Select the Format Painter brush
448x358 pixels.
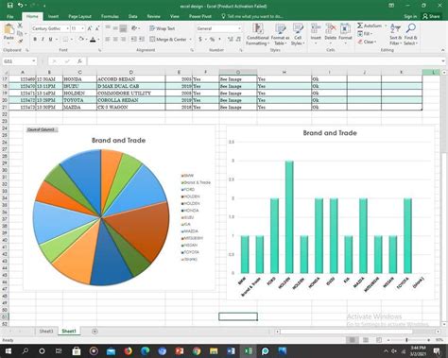click(20, 41)
